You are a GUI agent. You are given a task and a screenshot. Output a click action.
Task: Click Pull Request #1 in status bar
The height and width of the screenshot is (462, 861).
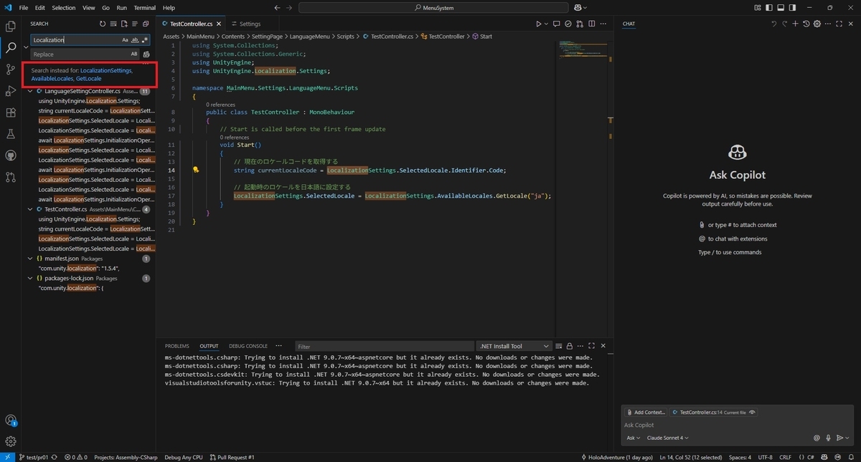point(232,457)
